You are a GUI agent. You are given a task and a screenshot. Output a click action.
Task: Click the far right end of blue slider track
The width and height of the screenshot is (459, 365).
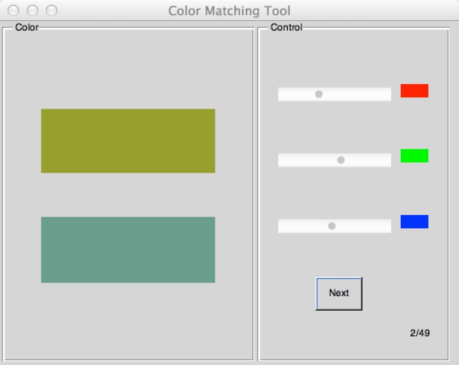[388, 226]
